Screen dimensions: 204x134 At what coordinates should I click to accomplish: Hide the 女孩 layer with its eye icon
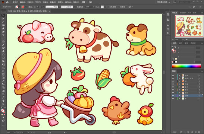[x=173, y=76]
